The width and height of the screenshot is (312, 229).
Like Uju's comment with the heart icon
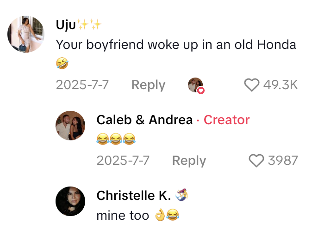click(x=251, y=85)
